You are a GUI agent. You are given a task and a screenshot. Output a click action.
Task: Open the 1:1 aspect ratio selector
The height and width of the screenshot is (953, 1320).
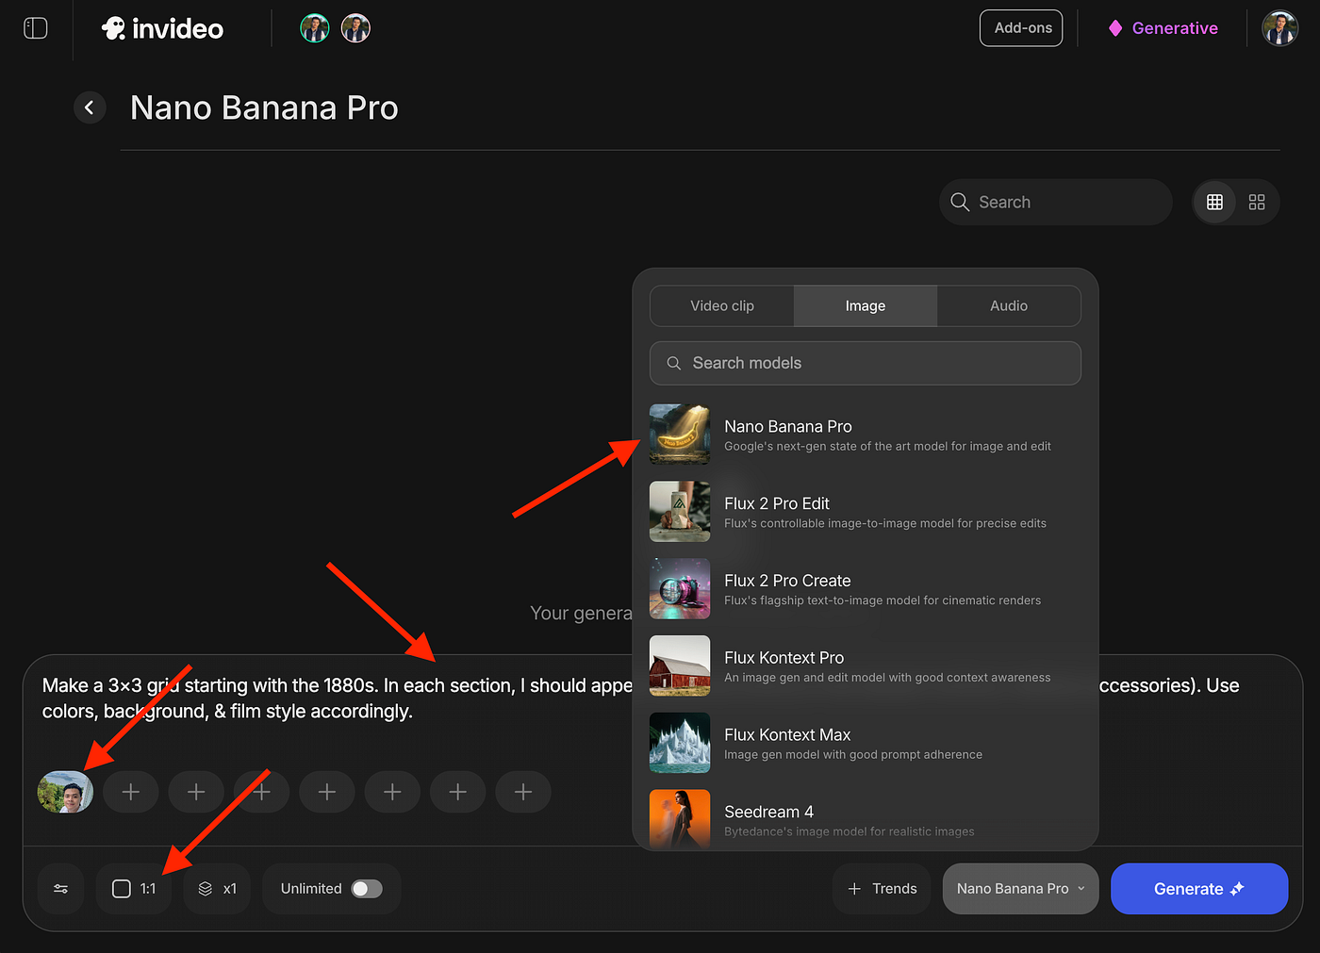click(134, 889)
